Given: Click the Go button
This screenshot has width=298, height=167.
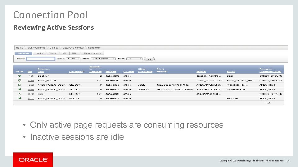Looking at the screenshot, I should 149,59.
